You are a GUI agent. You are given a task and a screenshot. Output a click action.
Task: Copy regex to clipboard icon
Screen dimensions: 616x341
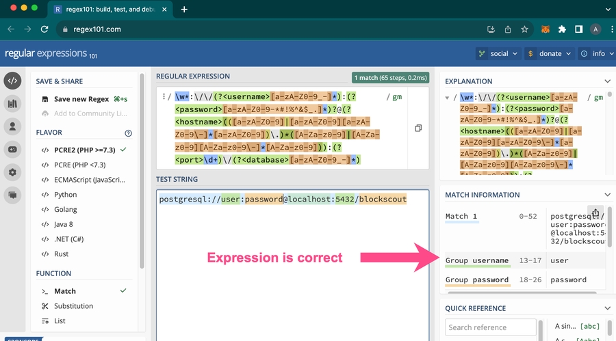click(x=418, y=128)
